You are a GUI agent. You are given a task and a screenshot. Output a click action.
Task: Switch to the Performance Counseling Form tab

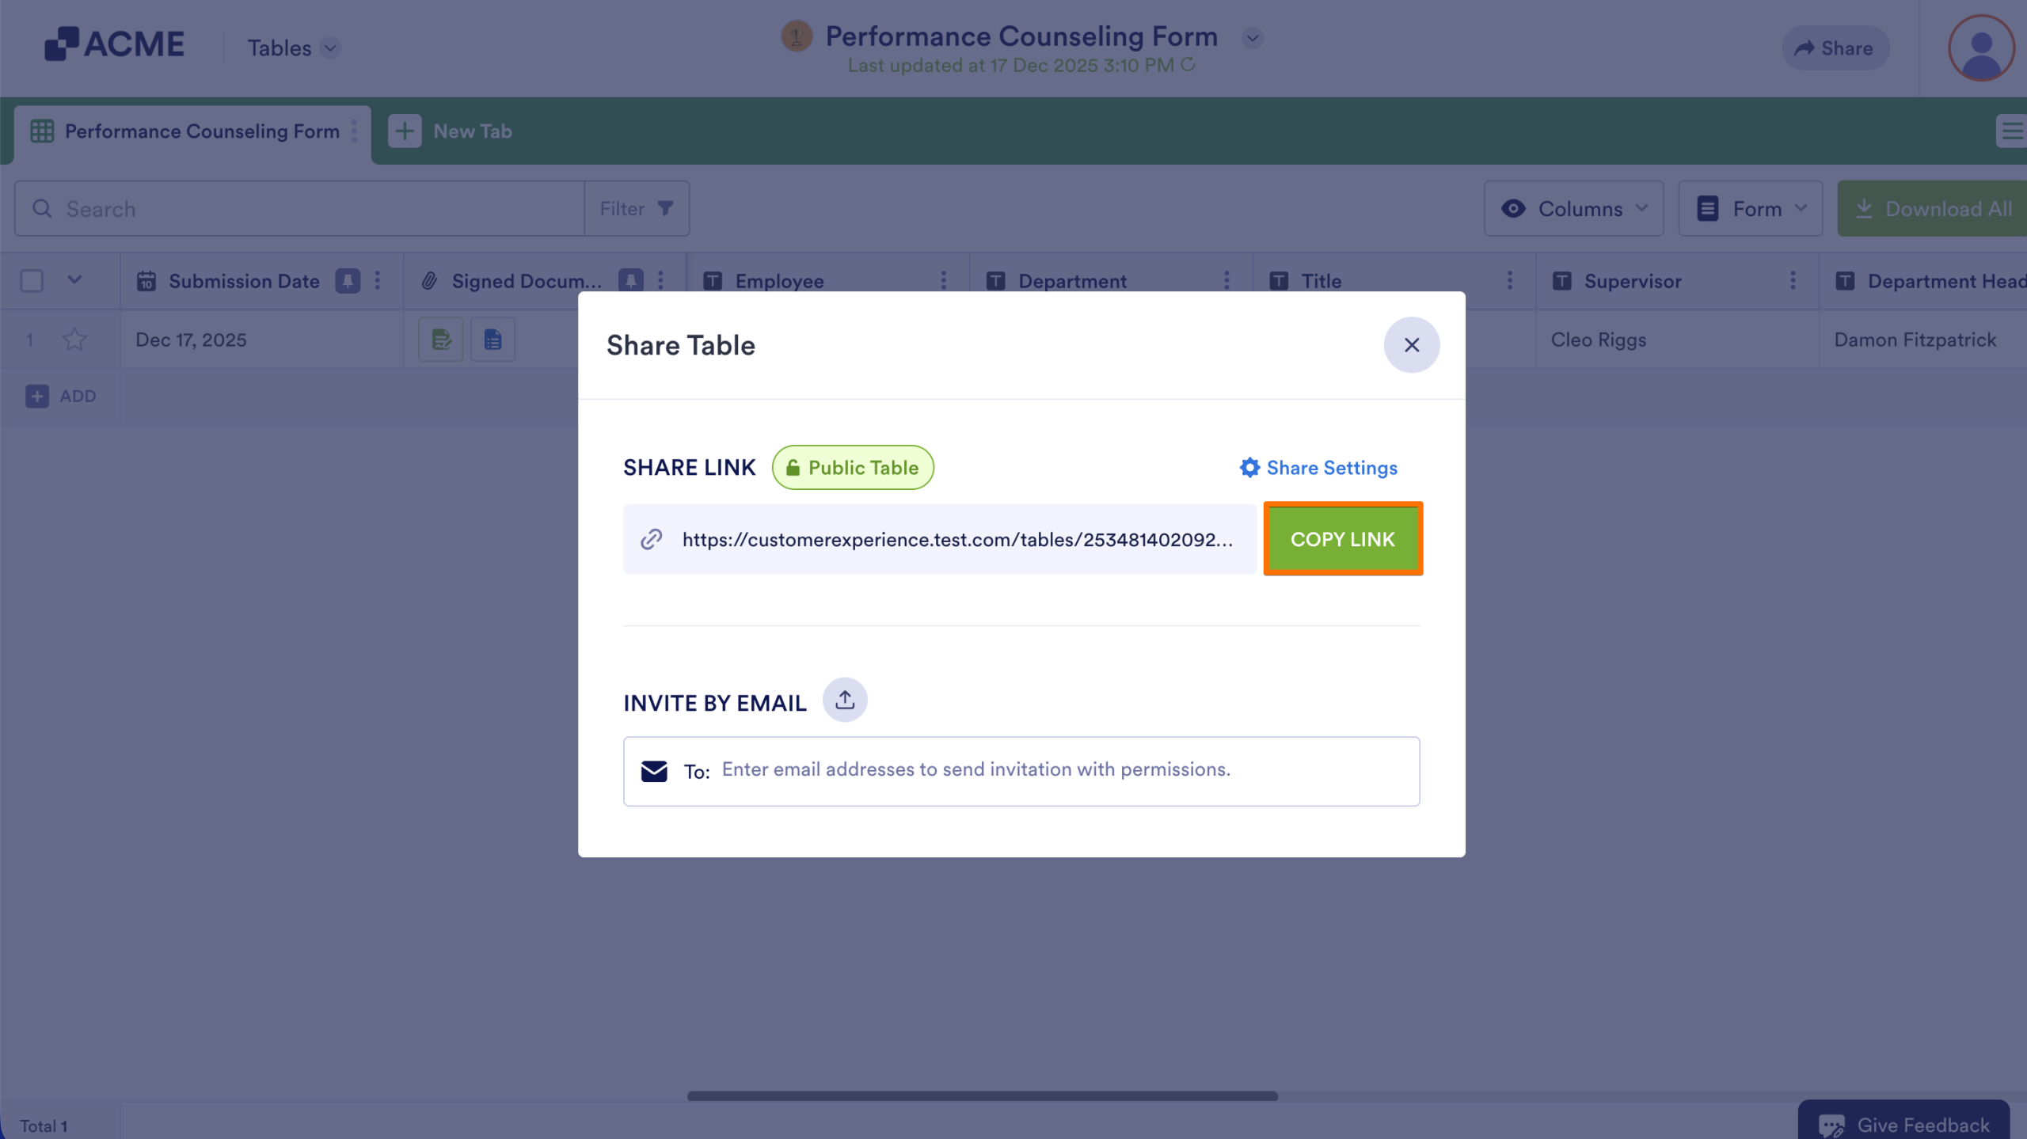(x=200, y=131)
